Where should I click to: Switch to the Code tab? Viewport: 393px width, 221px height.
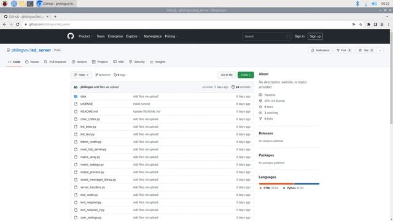click(14, 62)
